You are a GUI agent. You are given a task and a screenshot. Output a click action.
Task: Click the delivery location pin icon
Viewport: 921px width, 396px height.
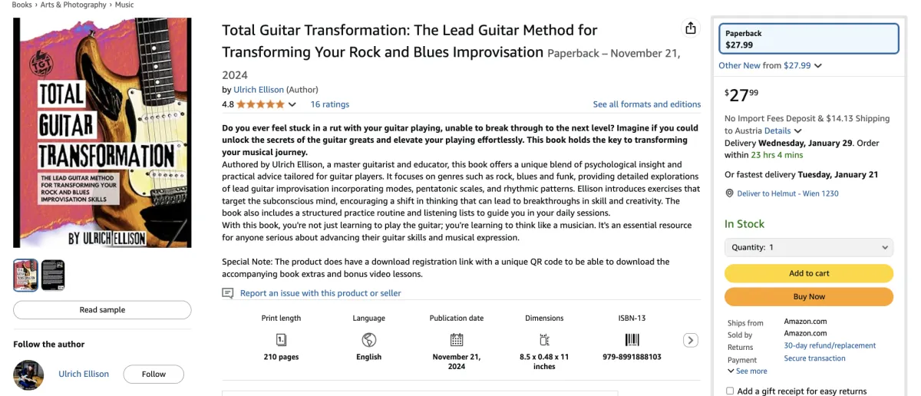[729, 193]
